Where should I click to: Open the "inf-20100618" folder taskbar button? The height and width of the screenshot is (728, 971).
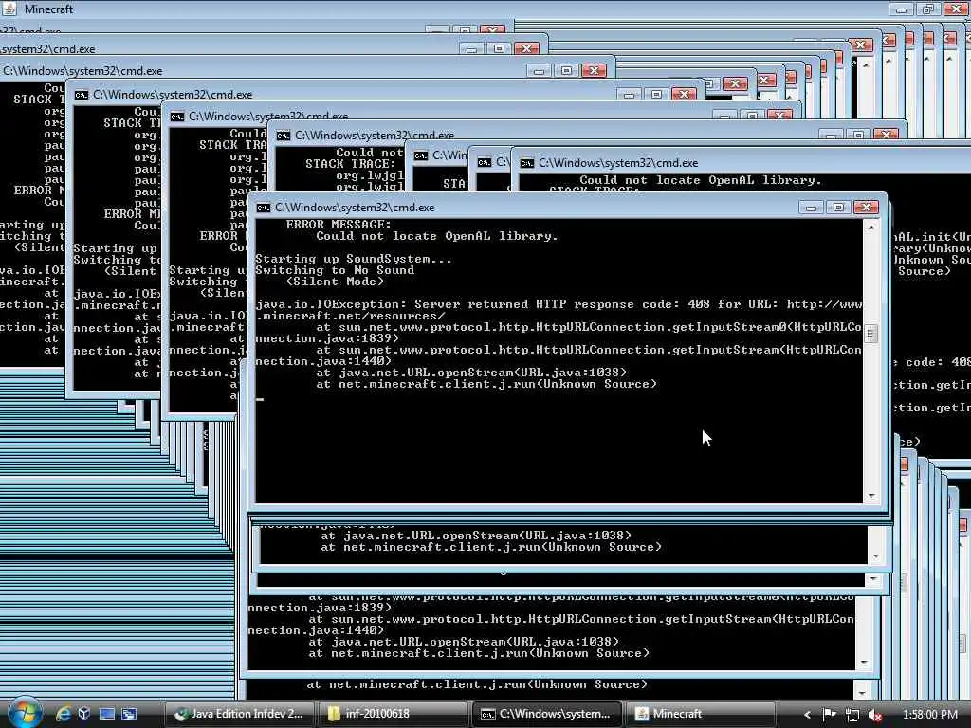(394, 714)
